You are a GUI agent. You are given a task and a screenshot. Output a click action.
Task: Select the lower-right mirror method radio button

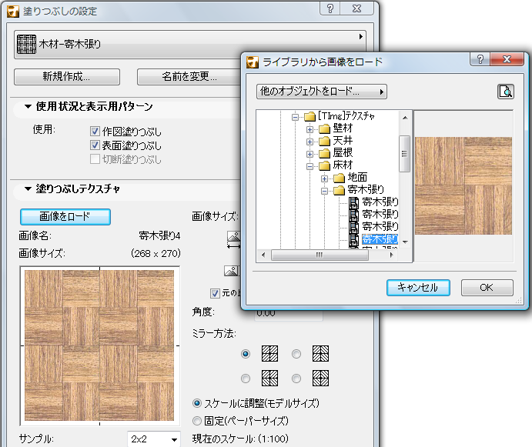[x=296, y=379]
